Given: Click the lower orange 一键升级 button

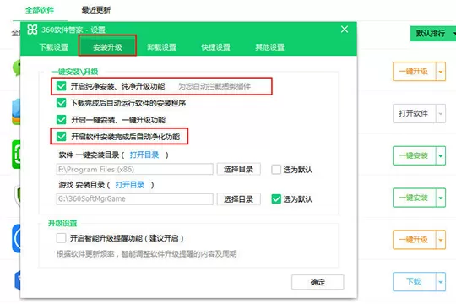Looking at the screenshot, I should pos(414,240).
